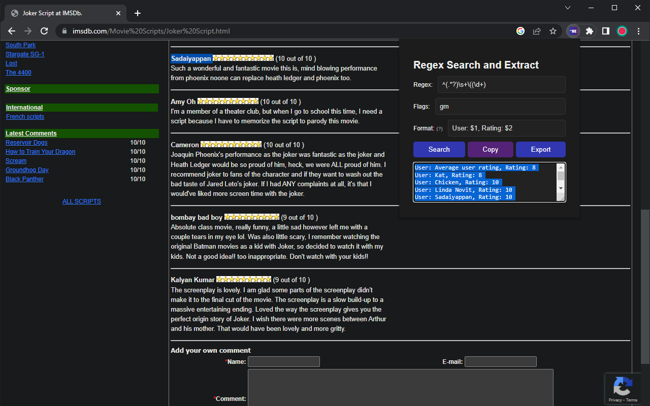The height and width of the screenshot is (406, 650).
Task: Select the Joker Script at IMSDb tab
Action: click(x=65, y=13)
